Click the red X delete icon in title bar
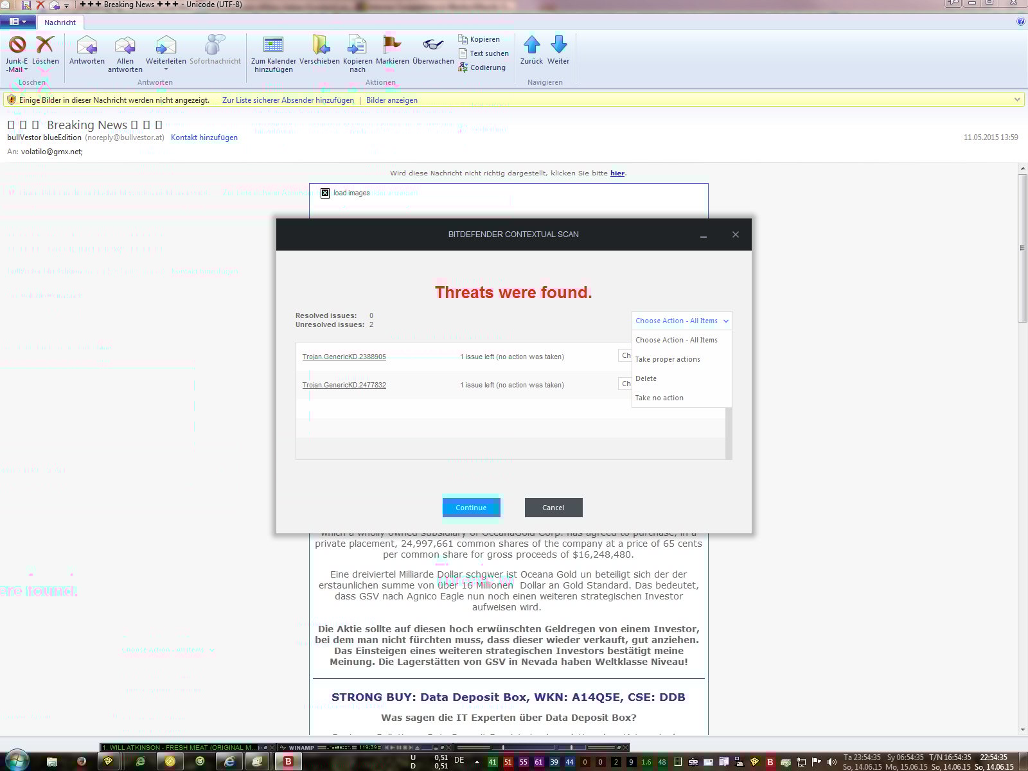1028x771 pixels. point(40,5)
